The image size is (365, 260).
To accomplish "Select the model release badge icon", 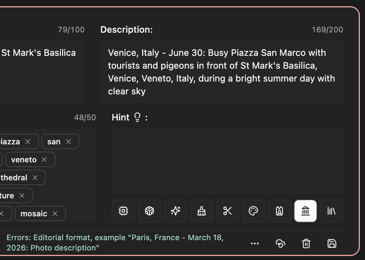I will 279,211.
